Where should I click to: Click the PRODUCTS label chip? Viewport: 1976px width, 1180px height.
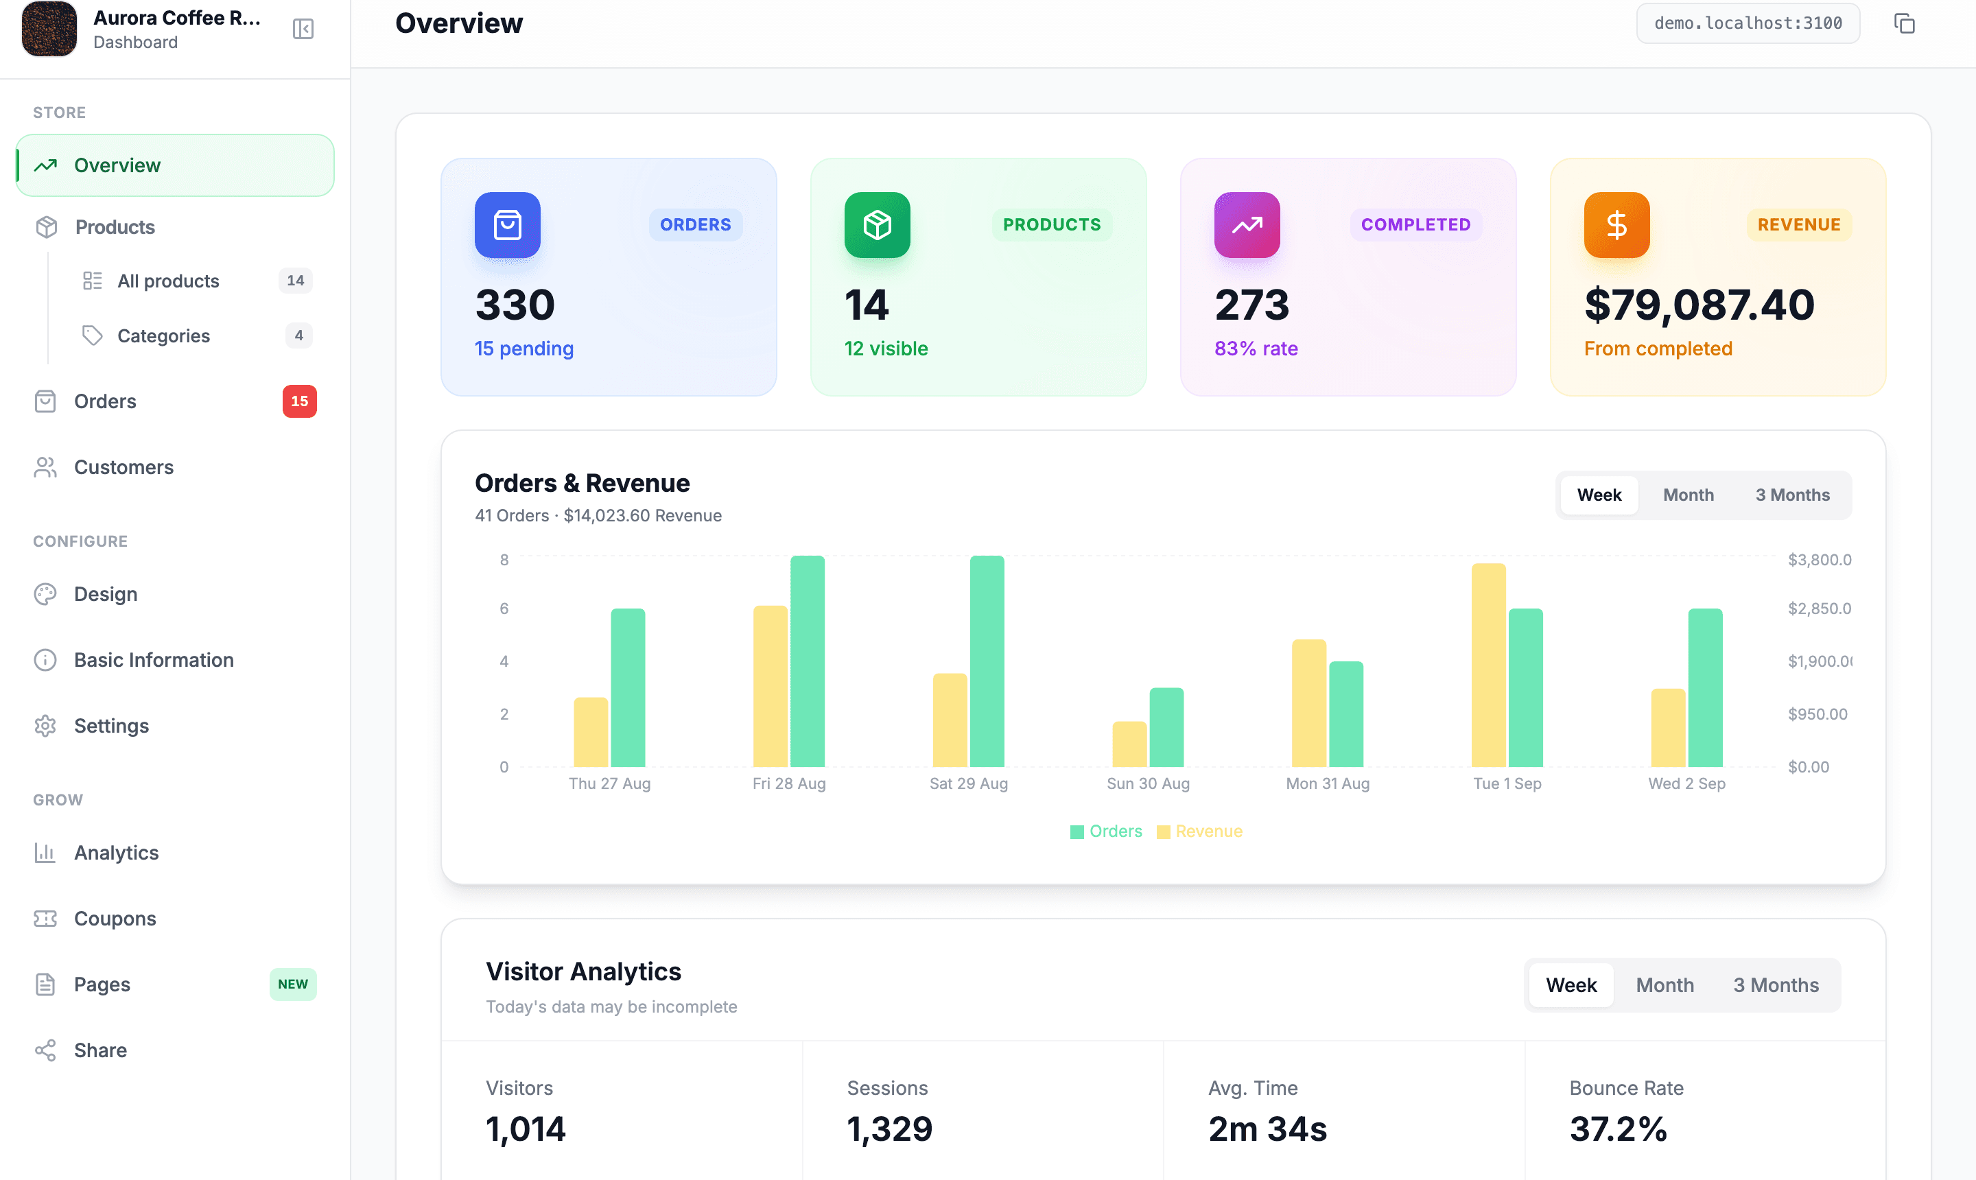click(x=1052, y=225)
